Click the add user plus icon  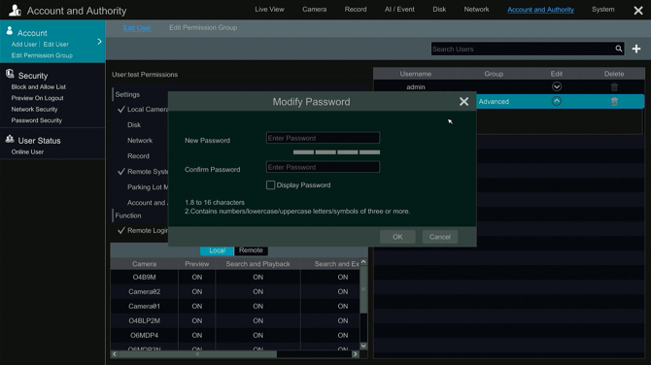coord(636,49)
